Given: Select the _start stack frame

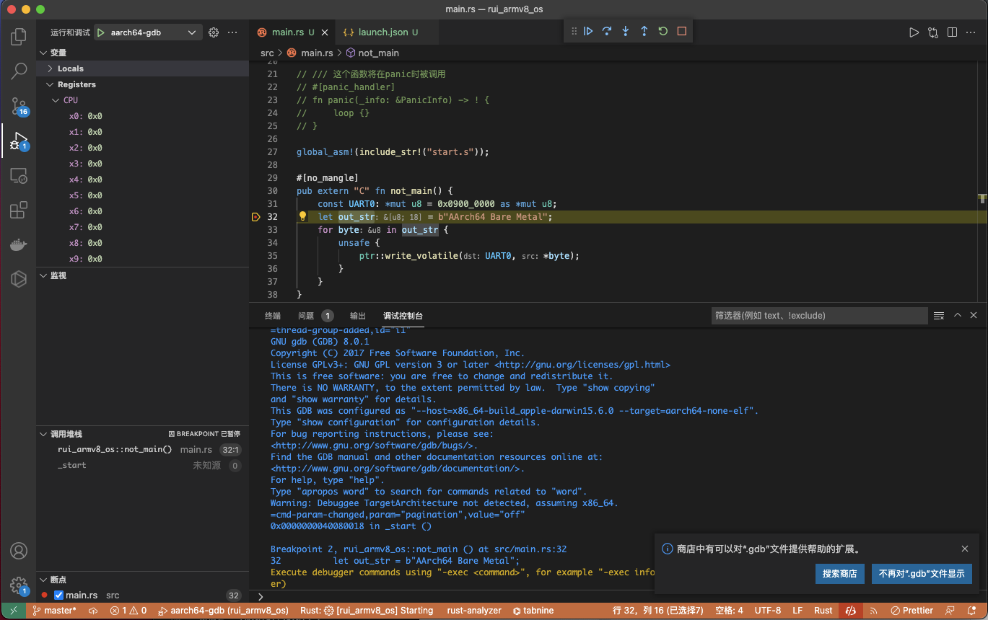Looking at the screenshot, I should coord(142,465).
